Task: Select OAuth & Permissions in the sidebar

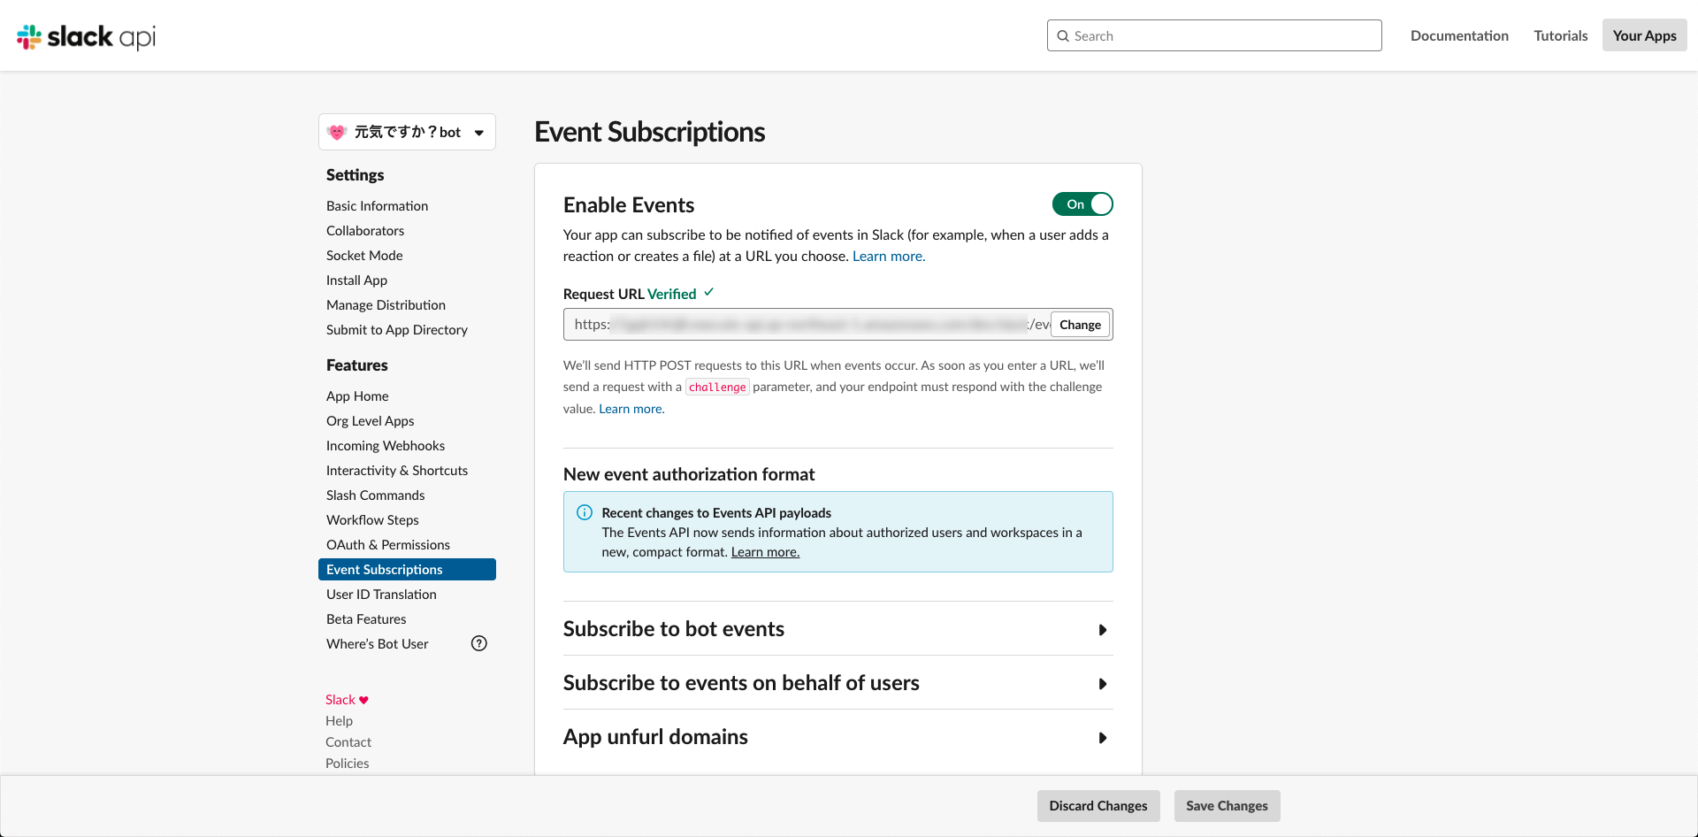Action: click(387, 544)
